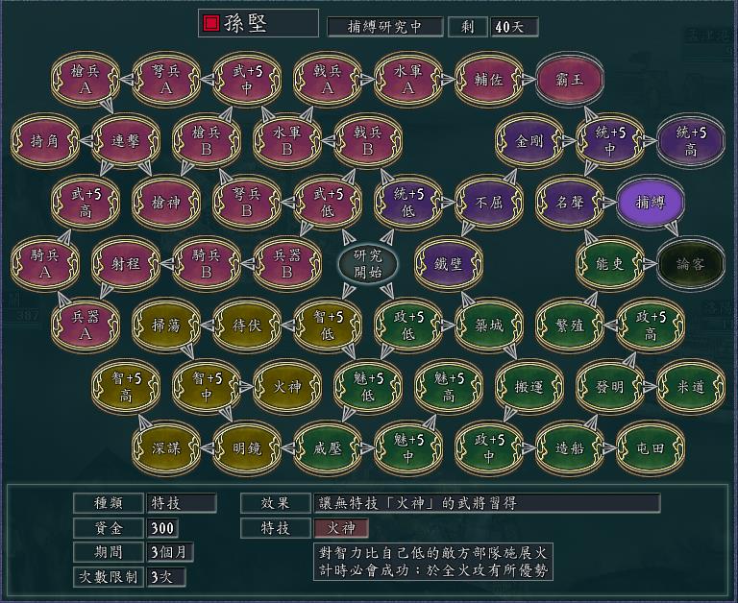Click the 次數限制 value 3次
Viewport: 738px width, 603px height.
coord(166,577)
